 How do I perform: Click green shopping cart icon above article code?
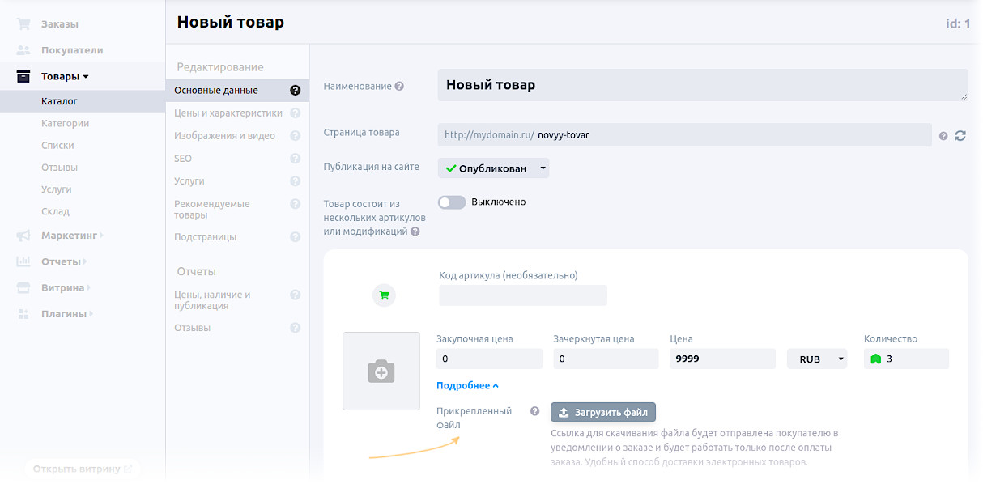[384, 295]
